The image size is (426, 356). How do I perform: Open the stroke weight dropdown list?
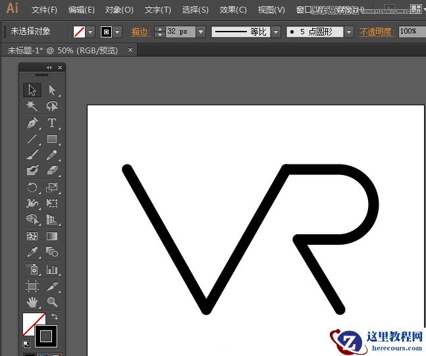click(201, 32)
